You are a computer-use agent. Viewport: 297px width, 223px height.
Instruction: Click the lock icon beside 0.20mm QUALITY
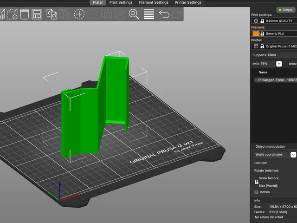(x=262, y=21)
